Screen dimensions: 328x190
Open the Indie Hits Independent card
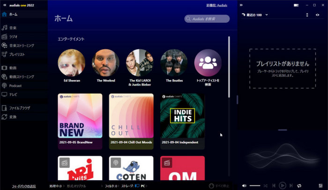pyautogui.click(x=182, y=122)
